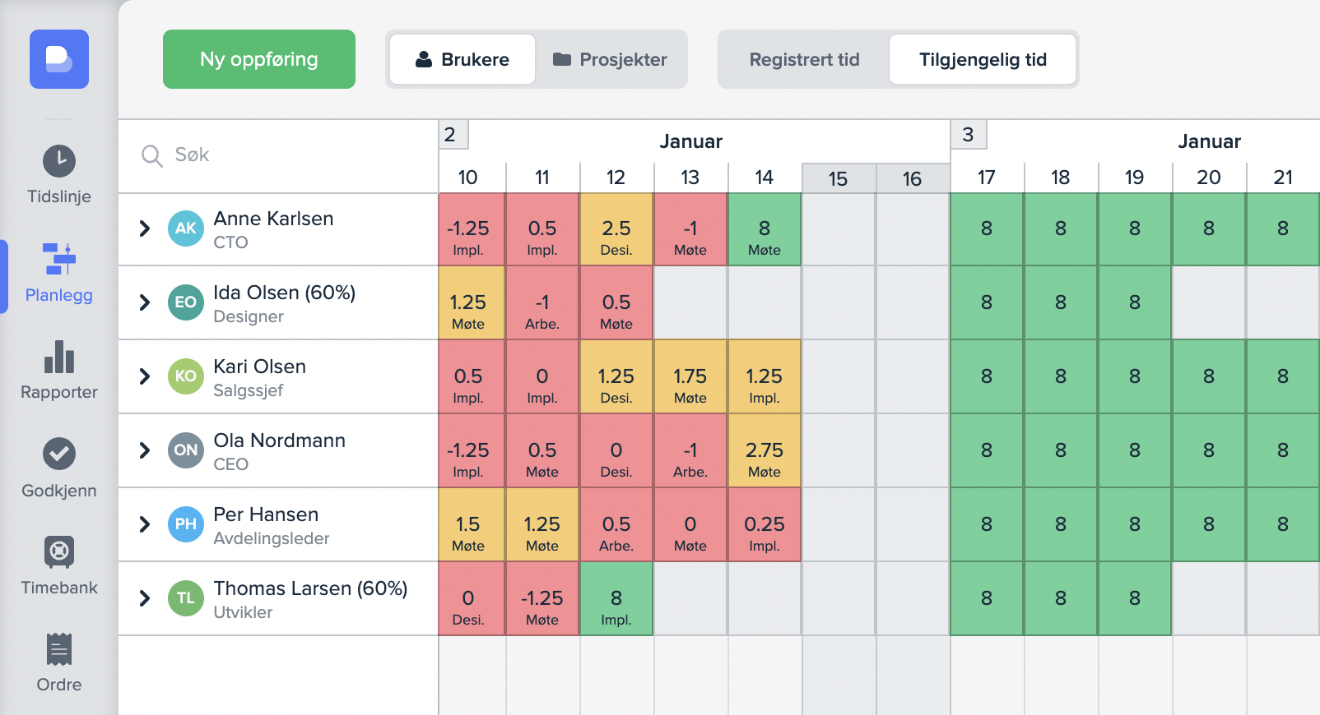Open Rapporter bar chart icon
The height and width of the screenshot is (715, 1320).
coord(59,357)
